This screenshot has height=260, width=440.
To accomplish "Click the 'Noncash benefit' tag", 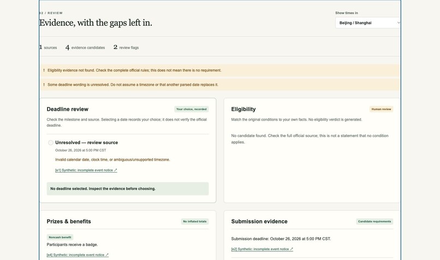I will [60, 237].
